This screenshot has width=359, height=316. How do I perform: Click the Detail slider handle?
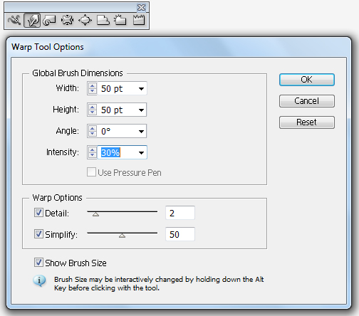pos(95,214)
